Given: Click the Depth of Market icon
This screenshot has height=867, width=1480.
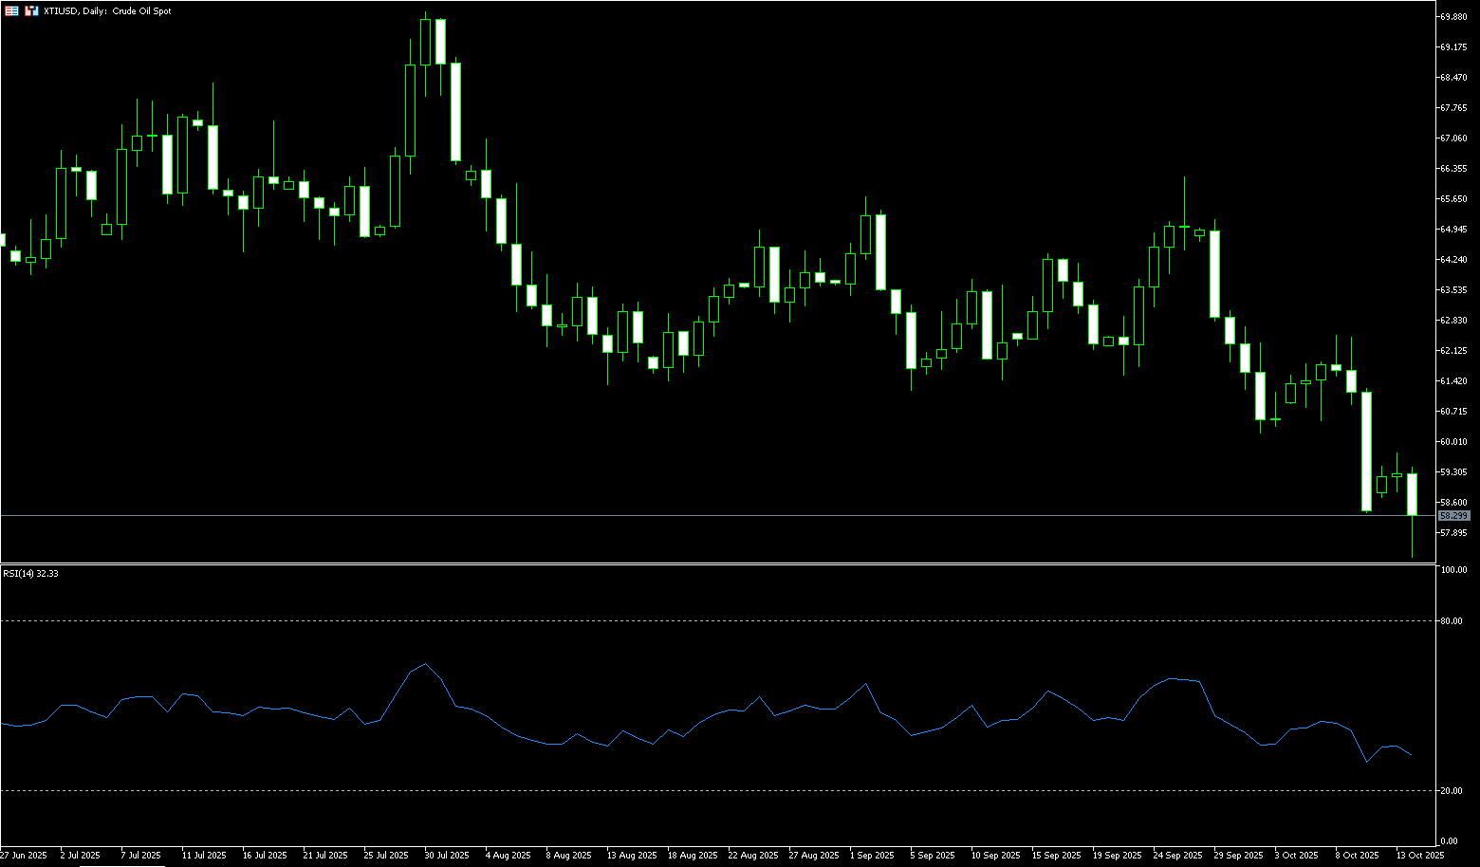Looking at the screenshot, I should [31, 11].
